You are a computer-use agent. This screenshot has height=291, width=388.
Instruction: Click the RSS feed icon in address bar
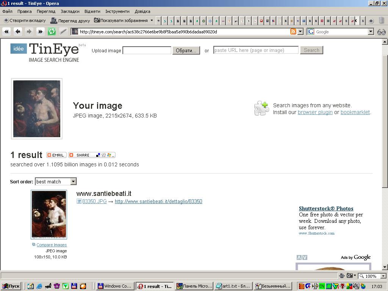[293, 32]
